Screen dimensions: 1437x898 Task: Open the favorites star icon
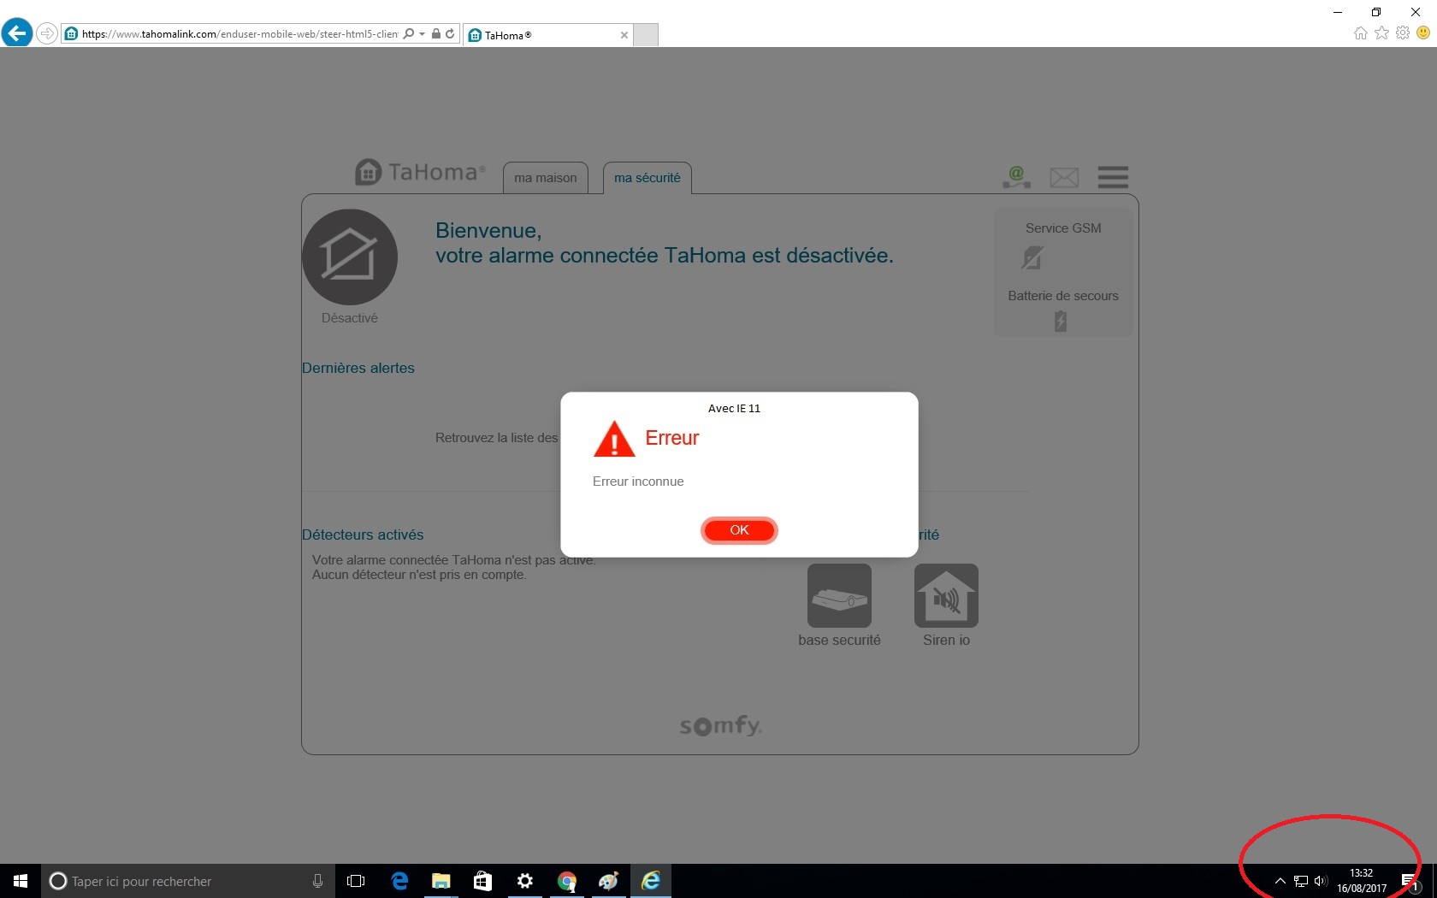tap(1381, 32)
